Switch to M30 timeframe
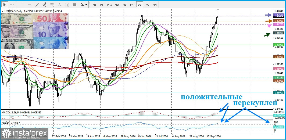286x140 pixels. click(x=117, y=5)
